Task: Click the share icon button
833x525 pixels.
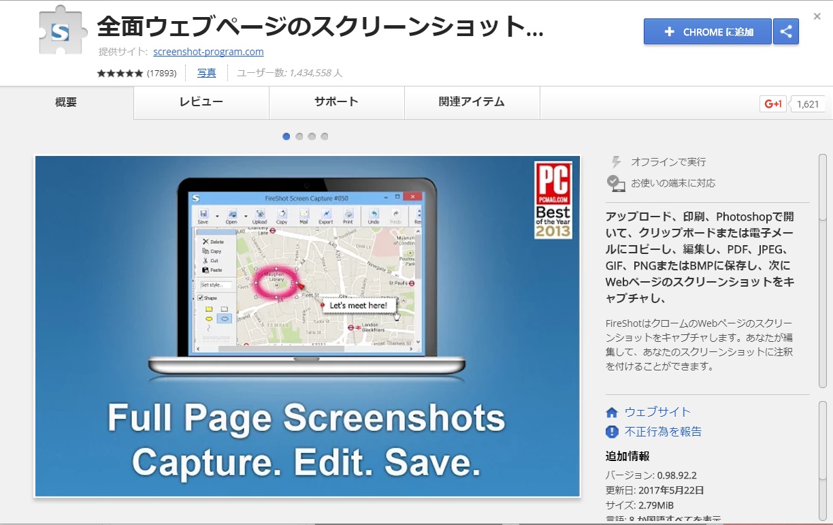Action: (x=786, y=31)
